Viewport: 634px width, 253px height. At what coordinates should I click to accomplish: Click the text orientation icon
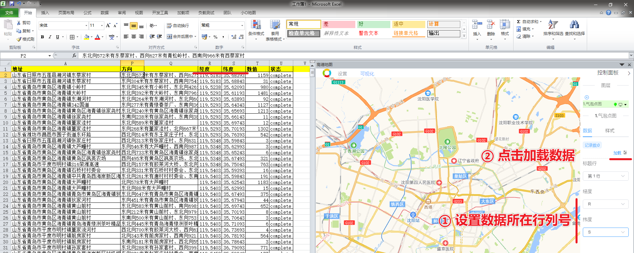[152, 25]
